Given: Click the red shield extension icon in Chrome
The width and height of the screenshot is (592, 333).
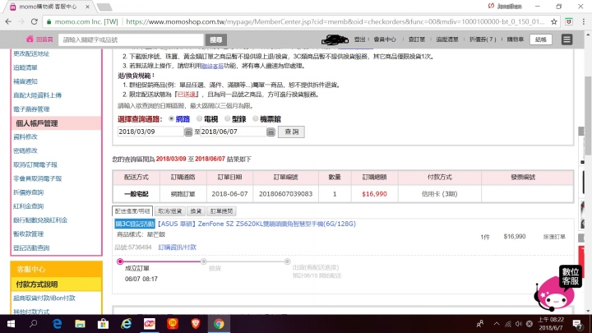Looking at the screenshot, I should pyautogui.click(x=569, y=22).
